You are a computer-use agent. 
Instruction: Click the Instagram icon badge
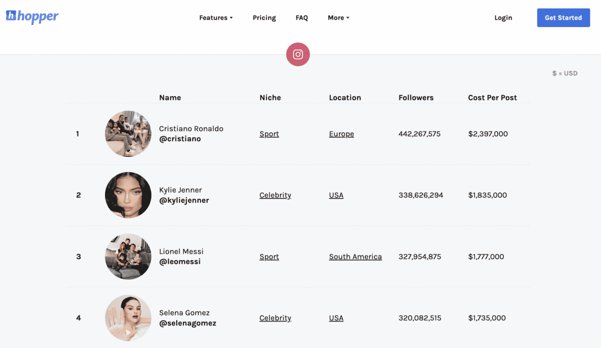(x=298, y=54)
